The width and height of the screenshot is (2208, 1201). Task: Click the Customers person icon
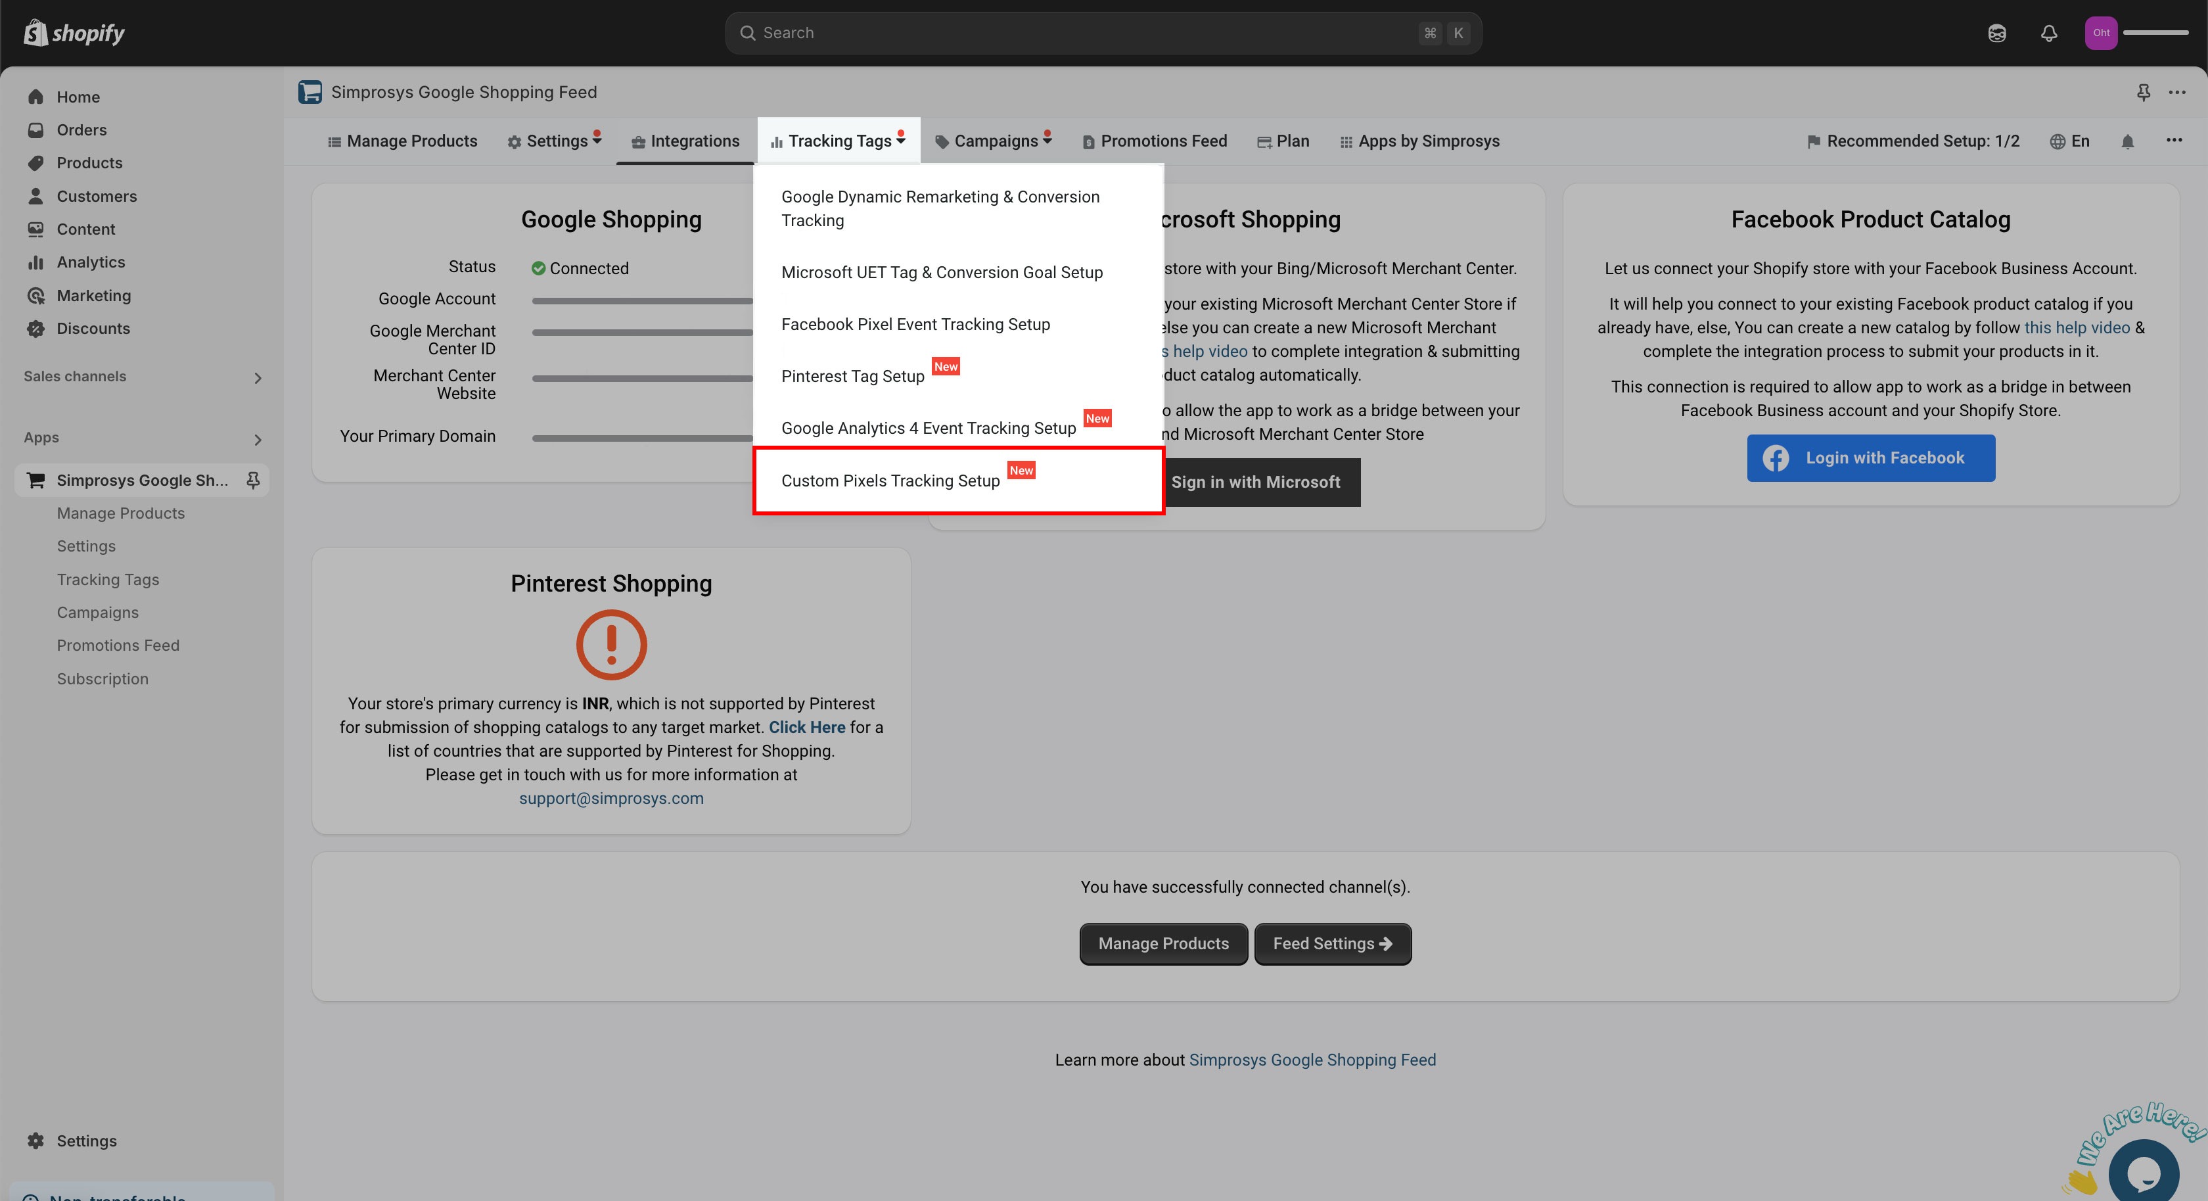(x=35, y=197)
